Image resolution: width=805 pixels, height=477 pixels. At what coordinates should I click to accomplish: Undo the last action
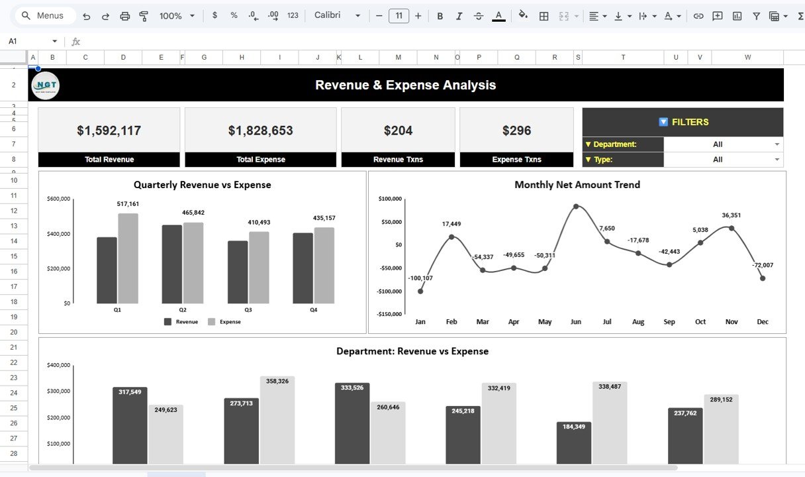pos(86,15)
